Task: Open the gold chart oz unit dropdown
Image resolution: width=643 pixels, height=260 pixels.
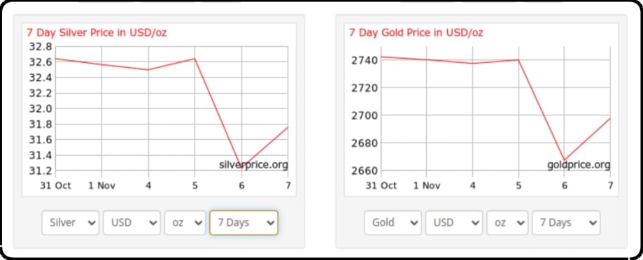Action: (507, 223)
